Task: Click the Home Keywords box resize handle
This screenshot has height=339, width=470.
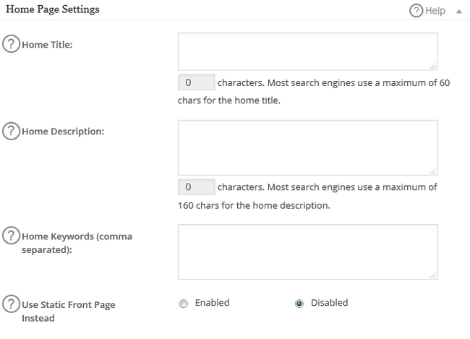Action: tap(433, 275)
